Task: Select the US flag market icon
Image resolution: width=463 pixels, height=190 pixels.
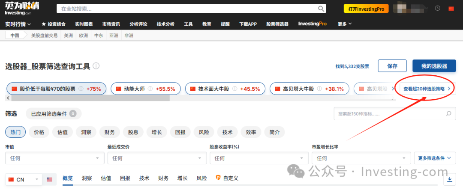Action: pyautogui.click(x=50, y=179)
